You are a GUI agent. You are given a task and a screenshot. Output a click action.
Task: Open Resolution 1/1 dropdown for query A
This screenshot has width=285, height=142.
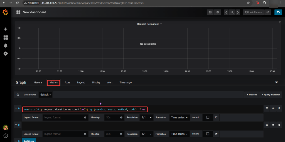tap(147, 117)
